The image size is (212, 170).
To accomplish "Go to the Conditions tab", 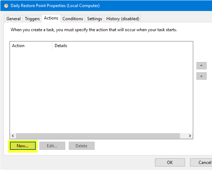I will [x=73, y=19].
